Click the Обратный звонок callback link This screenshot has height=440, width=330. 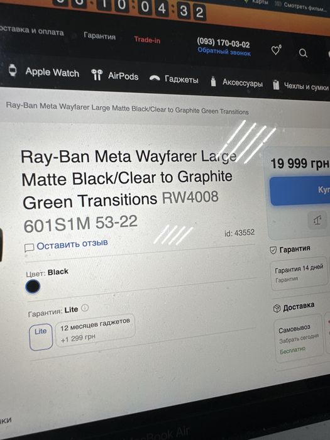coord(224,52)
